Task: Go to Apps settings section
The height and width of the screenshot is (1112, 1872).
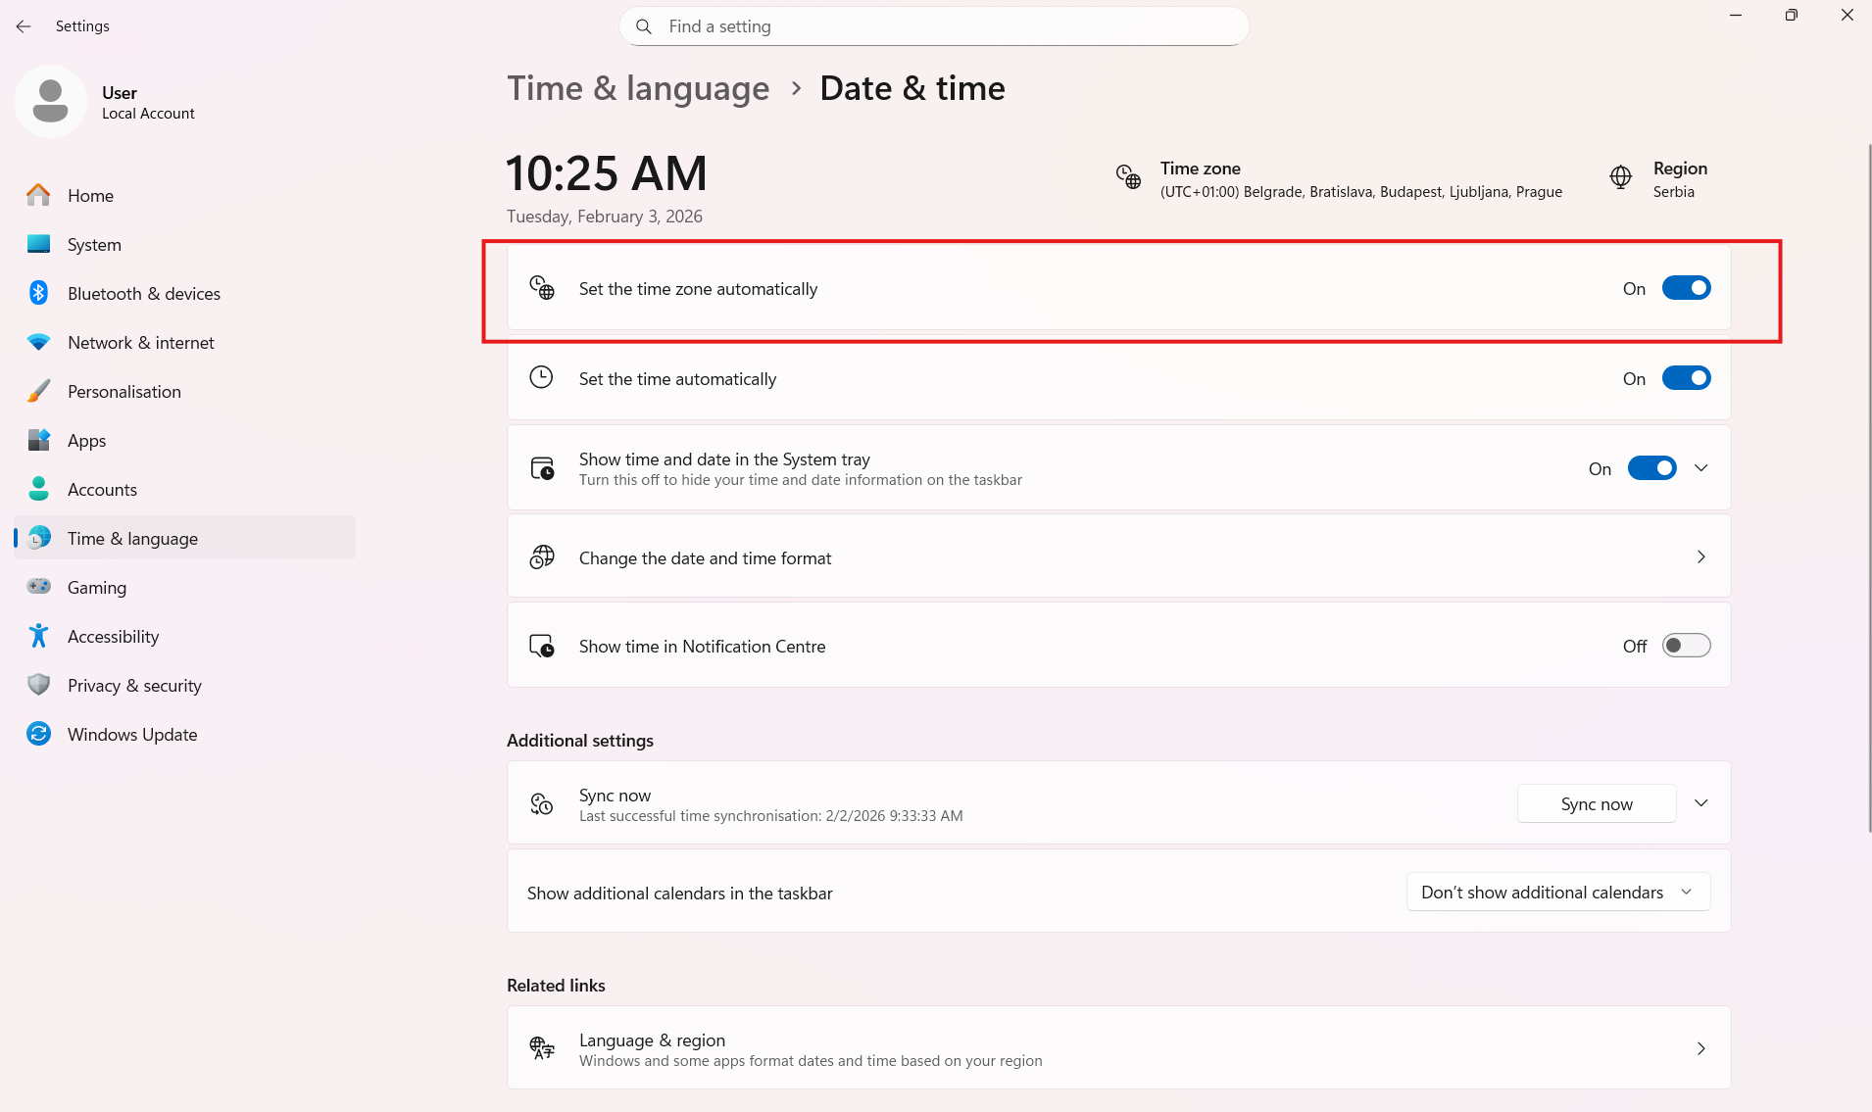Action: coord(86,440)
